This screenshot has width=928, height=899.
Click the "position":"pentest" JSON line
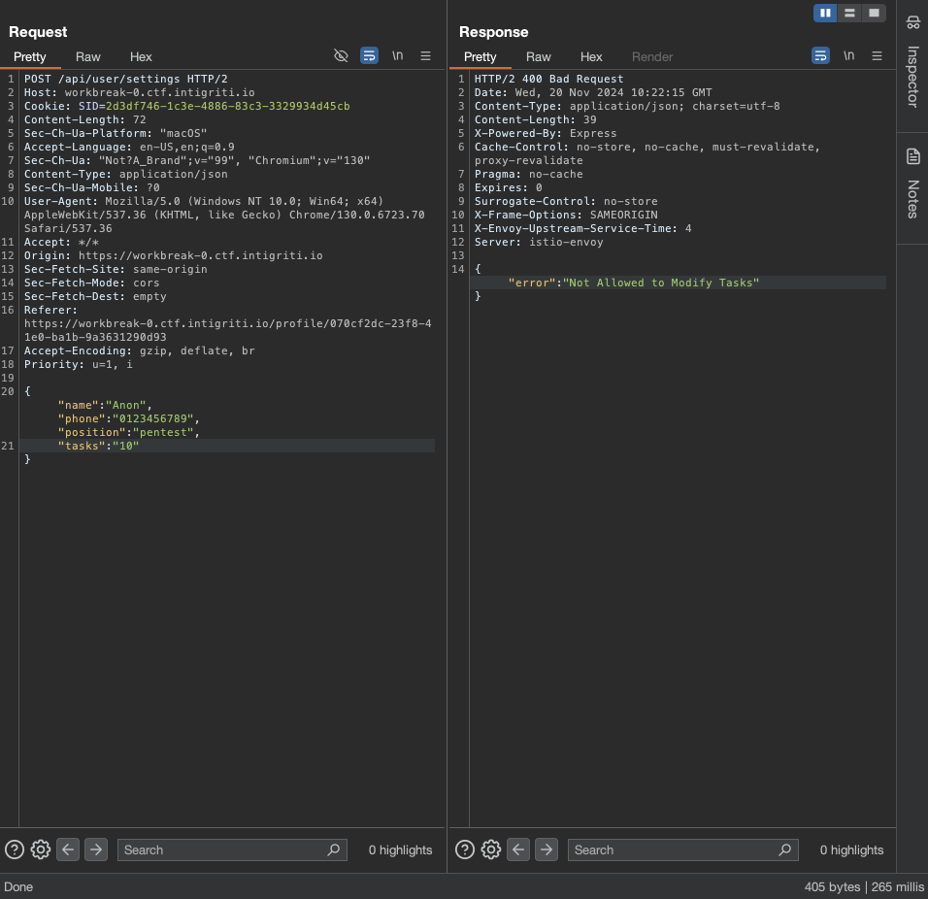pyautogui.click(x=128, y=432)
